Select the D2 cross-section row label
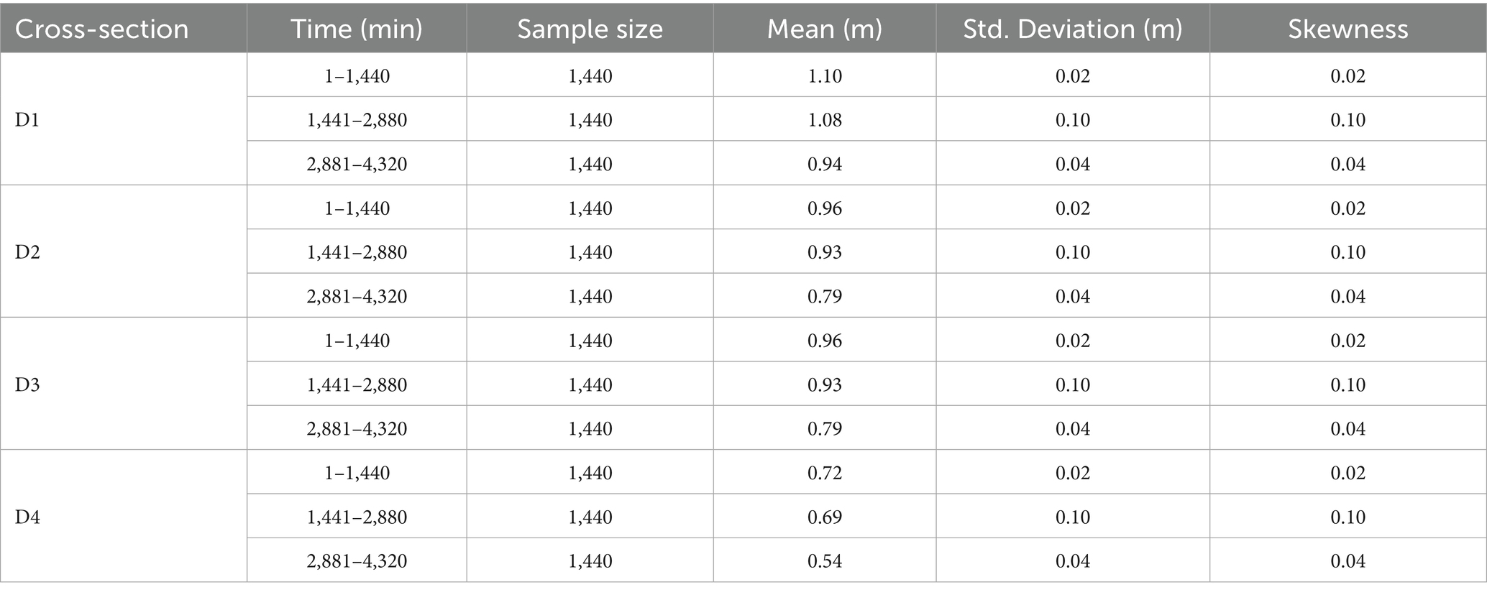The image size is (1487, 595). tap(27, 252)
